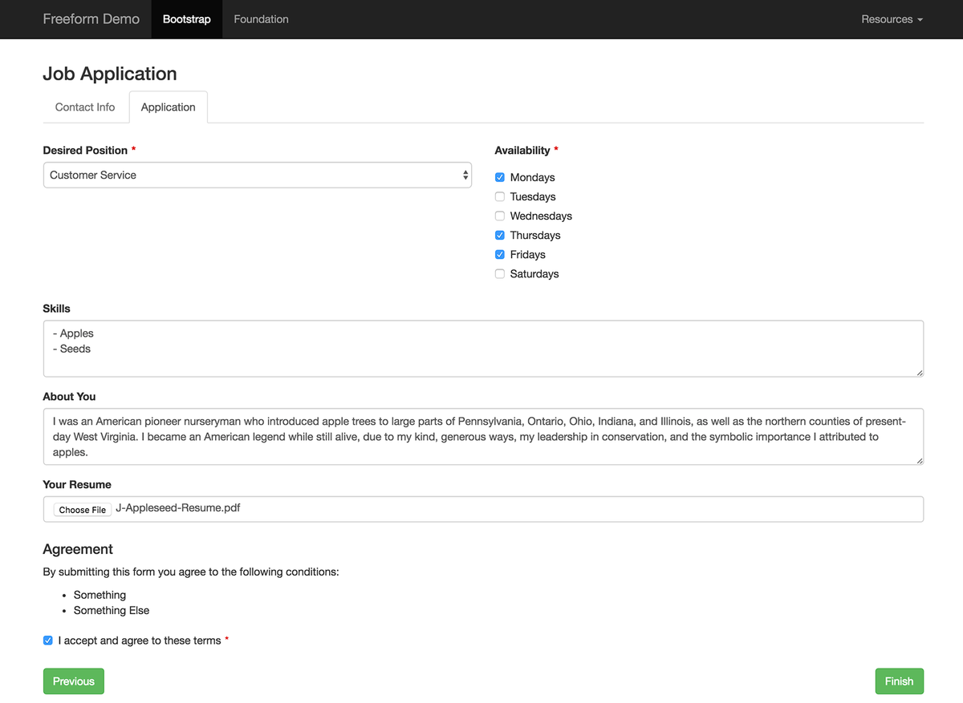The image size is (963, 703).
Task: Uncheck the Thursdays checkbox
Action: pyautogui.click(x=500, y=235)
